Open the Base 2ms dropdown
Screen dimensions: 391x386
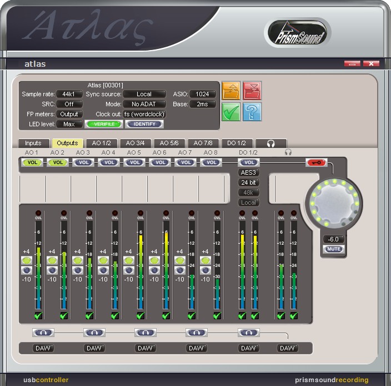203,104
